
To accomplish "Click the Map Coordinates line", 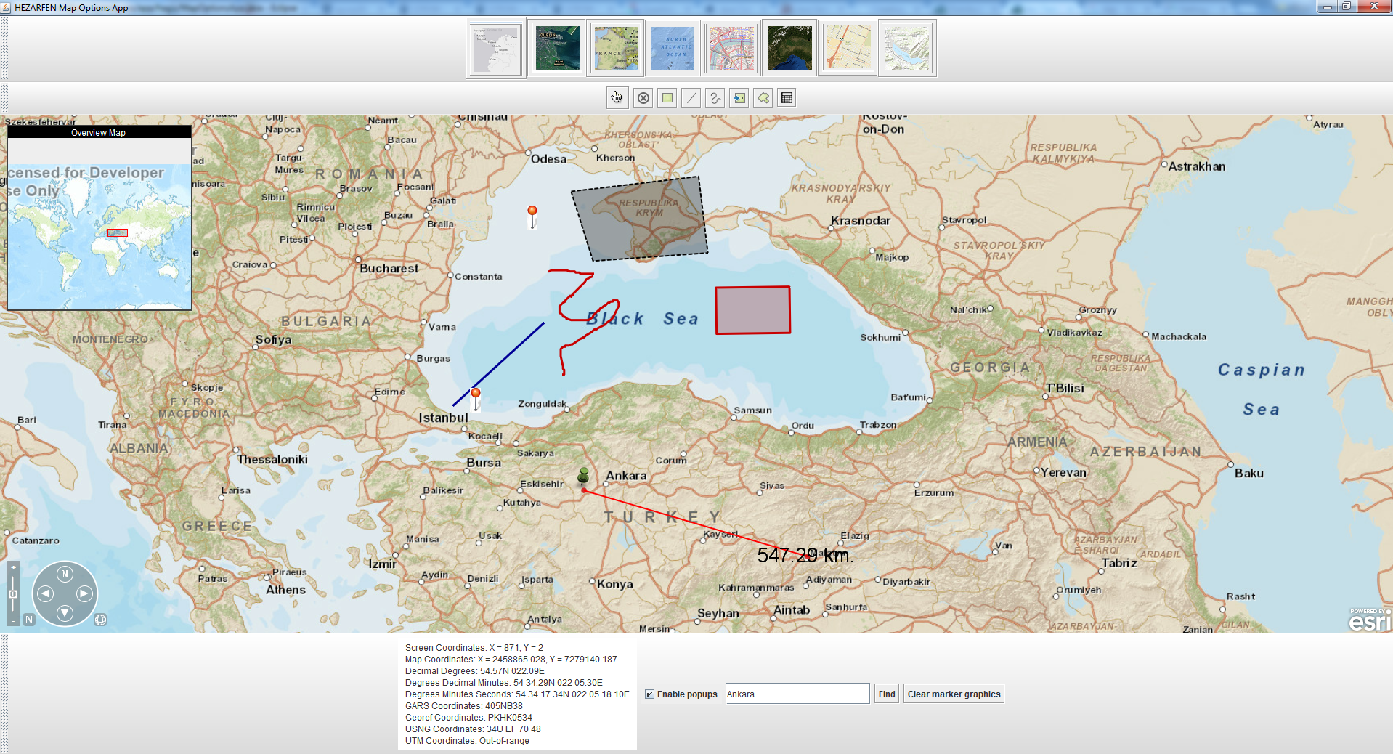I will [x=511, y=660].
